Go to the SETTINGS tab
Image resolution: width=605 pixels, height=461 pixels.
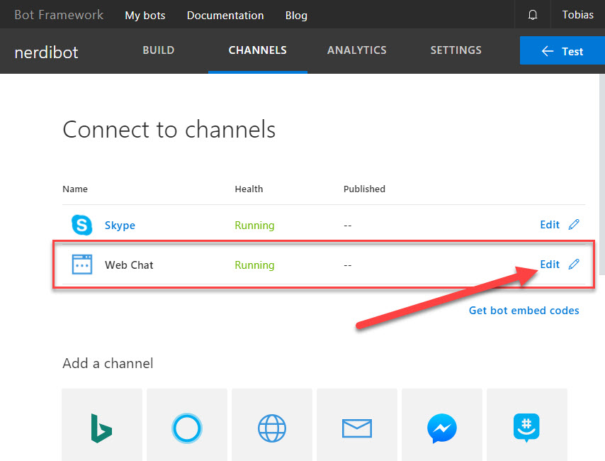(456, 50)
